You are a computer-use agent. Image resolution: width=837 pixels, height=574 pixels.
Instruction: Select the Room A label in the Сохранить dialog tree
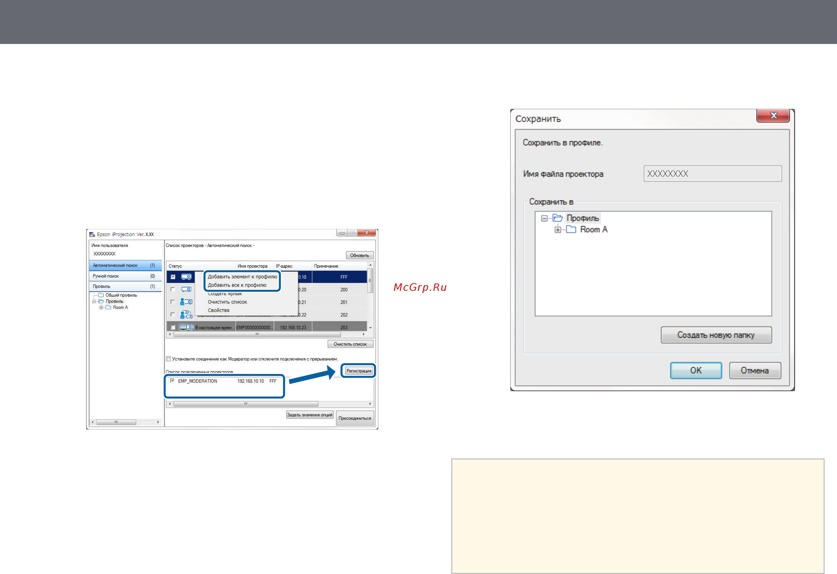[594, 229]
